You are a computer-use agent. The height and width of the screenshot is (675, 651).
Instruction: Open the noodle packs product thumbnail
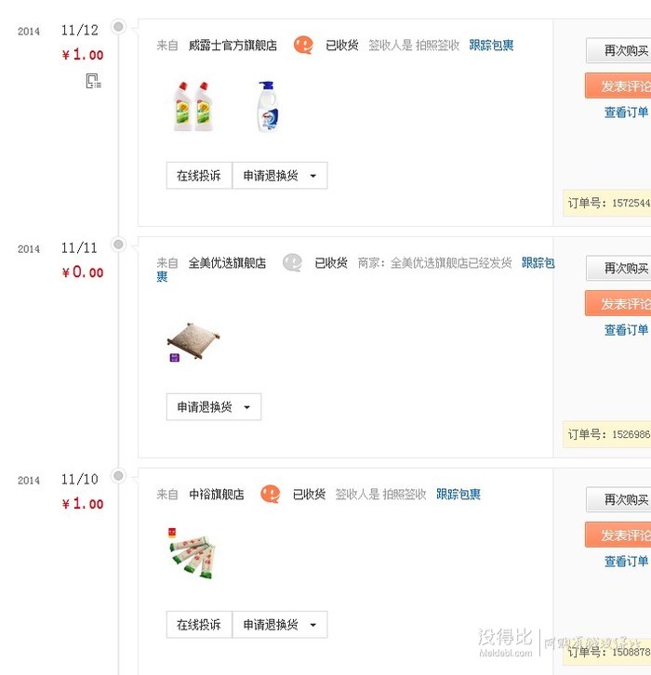point(192,553)
